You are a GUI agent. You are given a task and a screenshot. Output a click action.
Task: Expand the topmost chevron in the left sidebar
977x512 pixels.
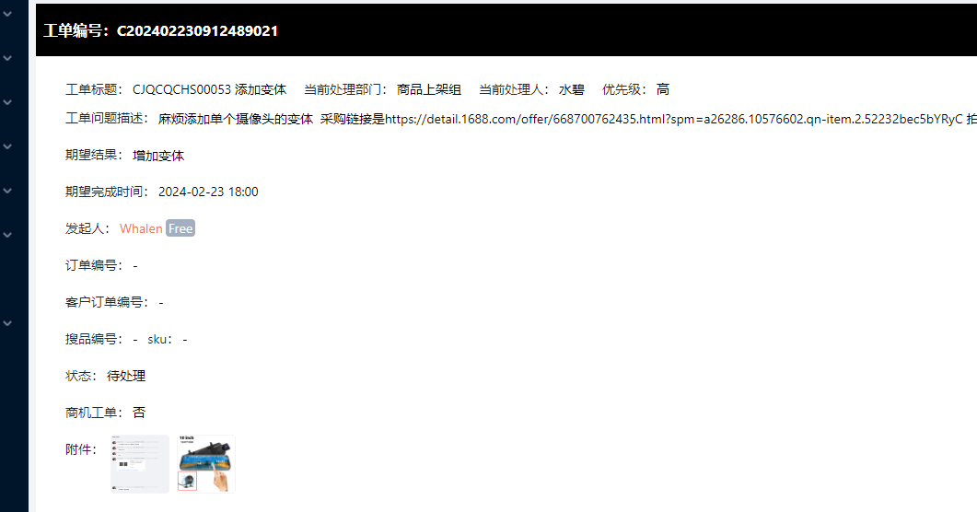pyautogui.click(x=7, y=13)
